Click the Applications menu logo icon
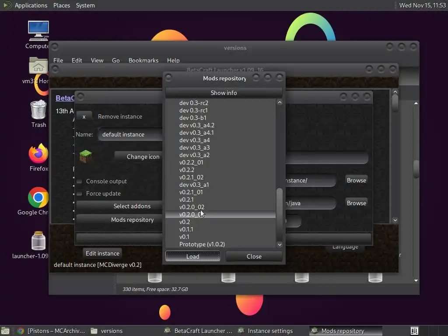The image size is (448, 336). [7, 5]
